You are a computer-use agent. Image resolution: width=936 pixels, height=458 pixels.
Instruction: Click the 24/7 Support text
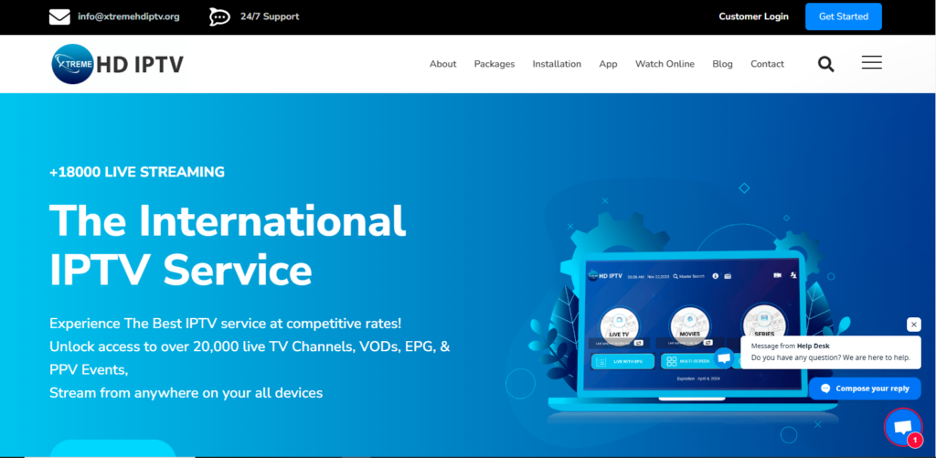point(270,16)
